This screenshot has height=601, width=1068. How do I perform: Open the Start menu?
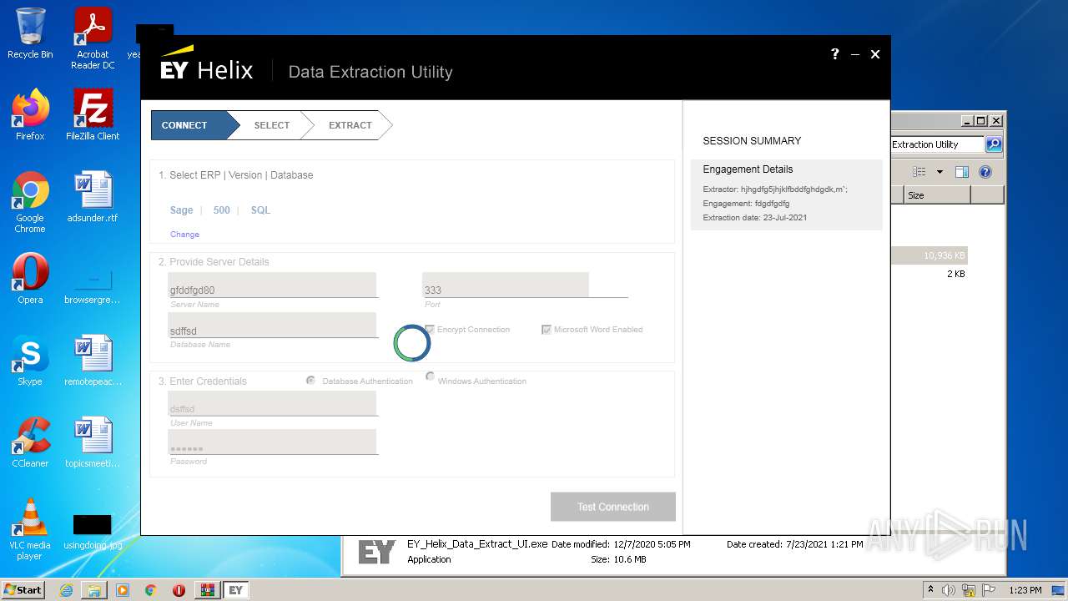click(x=23, y=590)
